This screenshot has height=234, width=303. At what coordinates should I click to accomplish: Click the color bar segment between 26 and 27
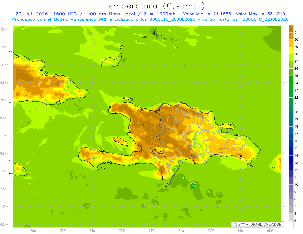coord(291,65)
